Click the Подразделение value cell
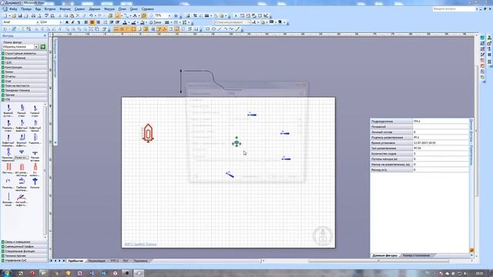Viewport: 493px width, 277px height. tap(441, 122)
